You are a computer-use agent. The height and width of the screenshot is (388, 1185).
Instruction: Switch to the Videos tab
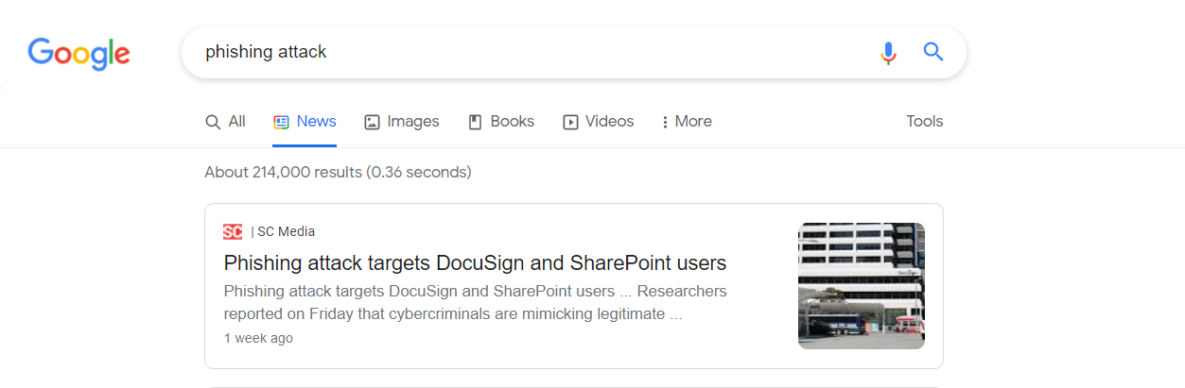[x=599, y=122]
